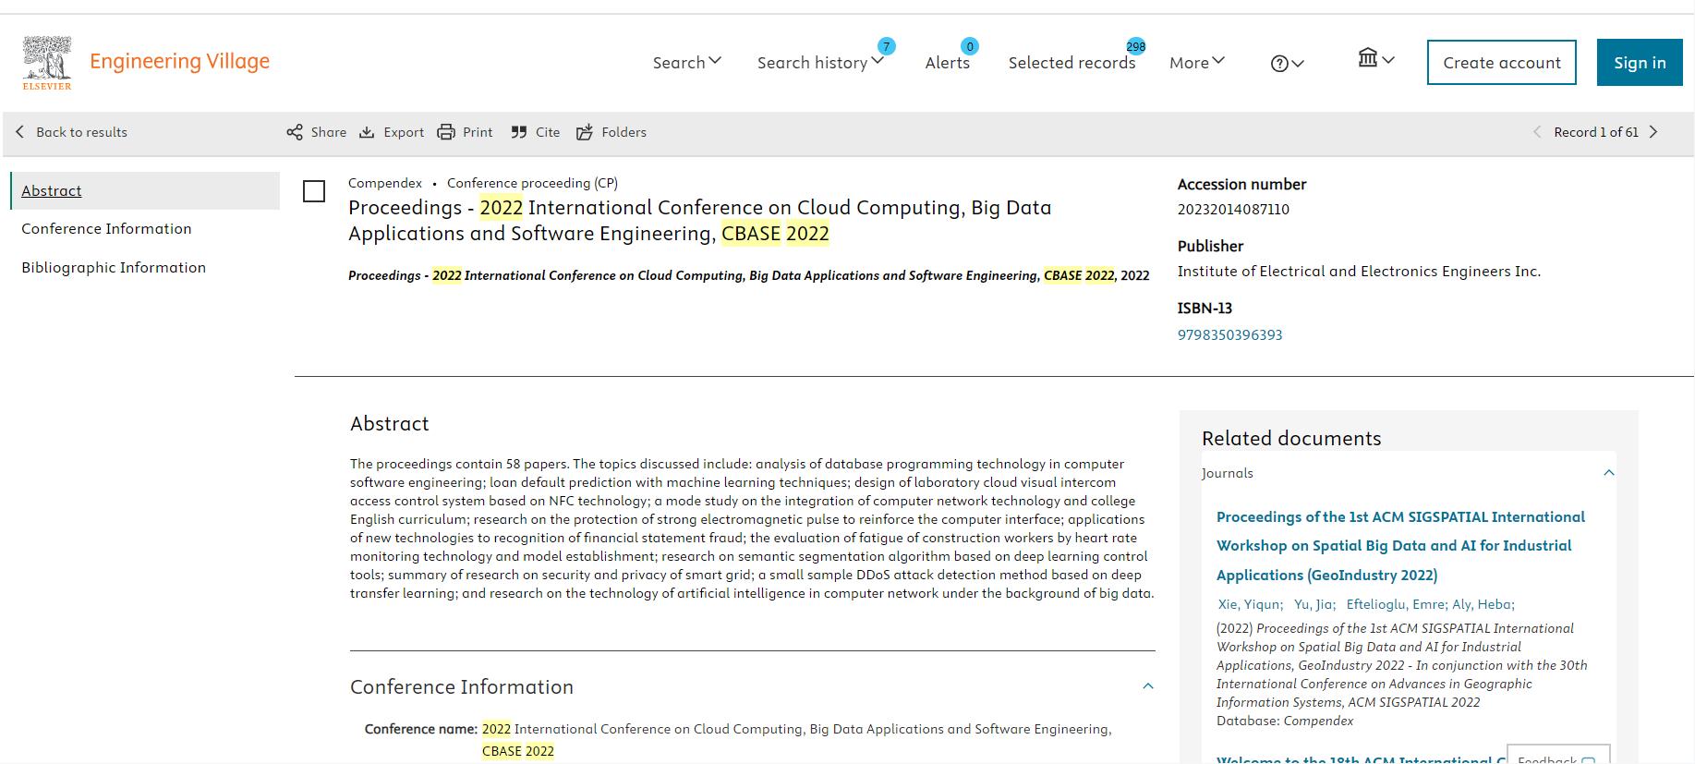This screenshot has width=1695, height=764.
Task: Click the Print label in the toolbar
Action: (478, 132)
